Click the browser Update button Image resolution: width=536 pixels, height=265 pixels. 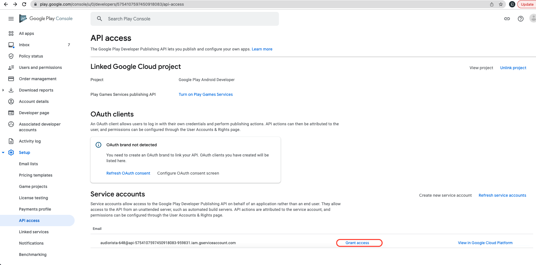(x=527, y=4)
